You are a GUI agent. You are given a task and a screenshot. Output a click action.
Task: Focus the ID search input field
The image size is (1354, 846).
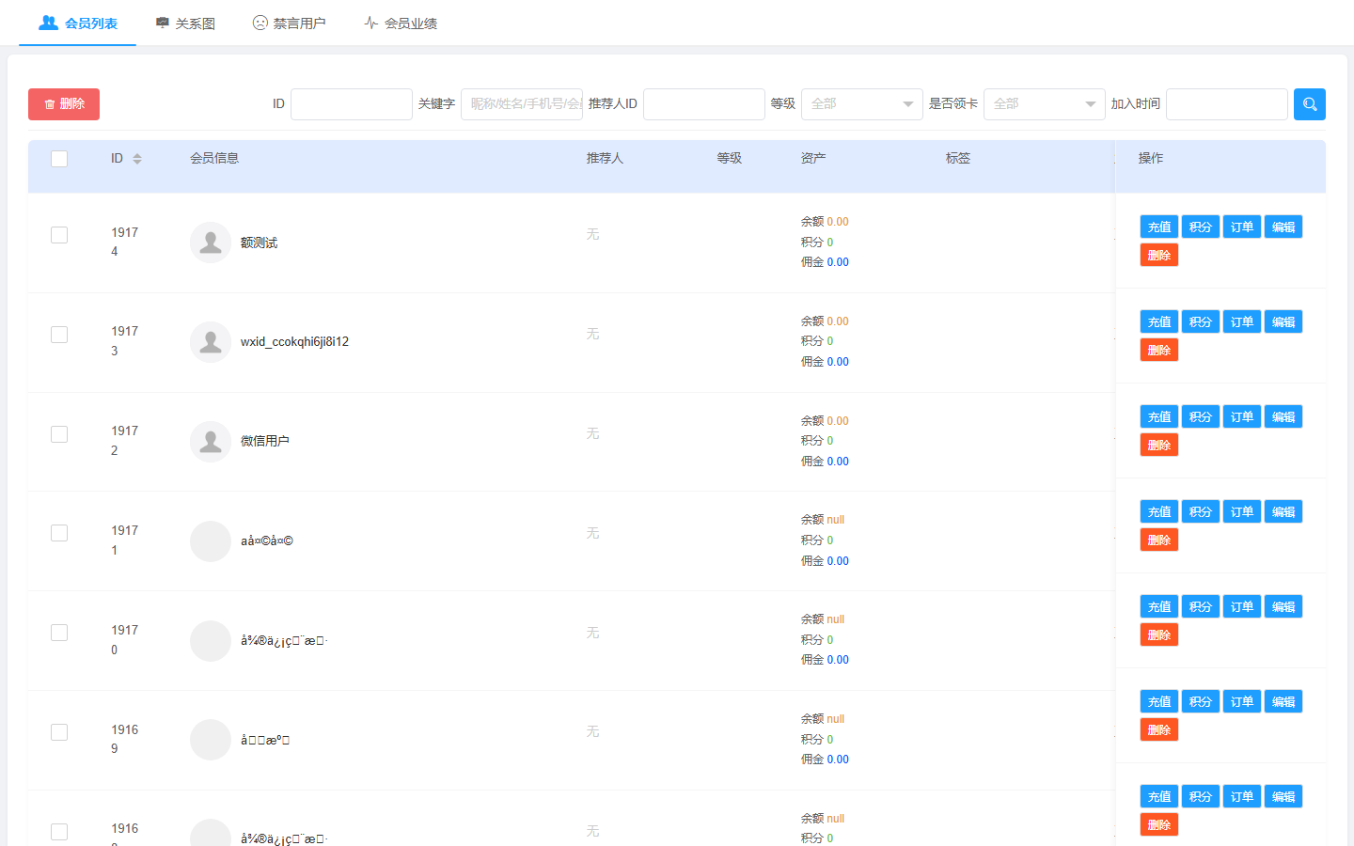pyautogui.click(x=352, y=104)
